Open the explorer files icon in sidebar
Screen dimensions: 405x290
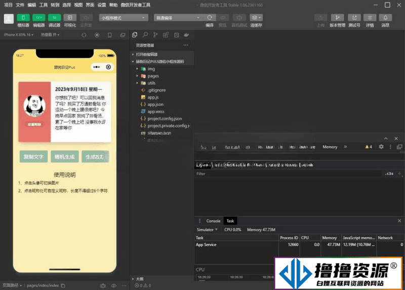(x=135, y=35)
